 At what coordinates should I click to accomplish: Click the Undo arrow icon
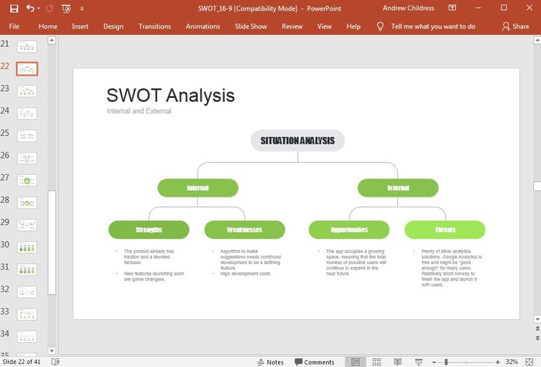[31, 8]
